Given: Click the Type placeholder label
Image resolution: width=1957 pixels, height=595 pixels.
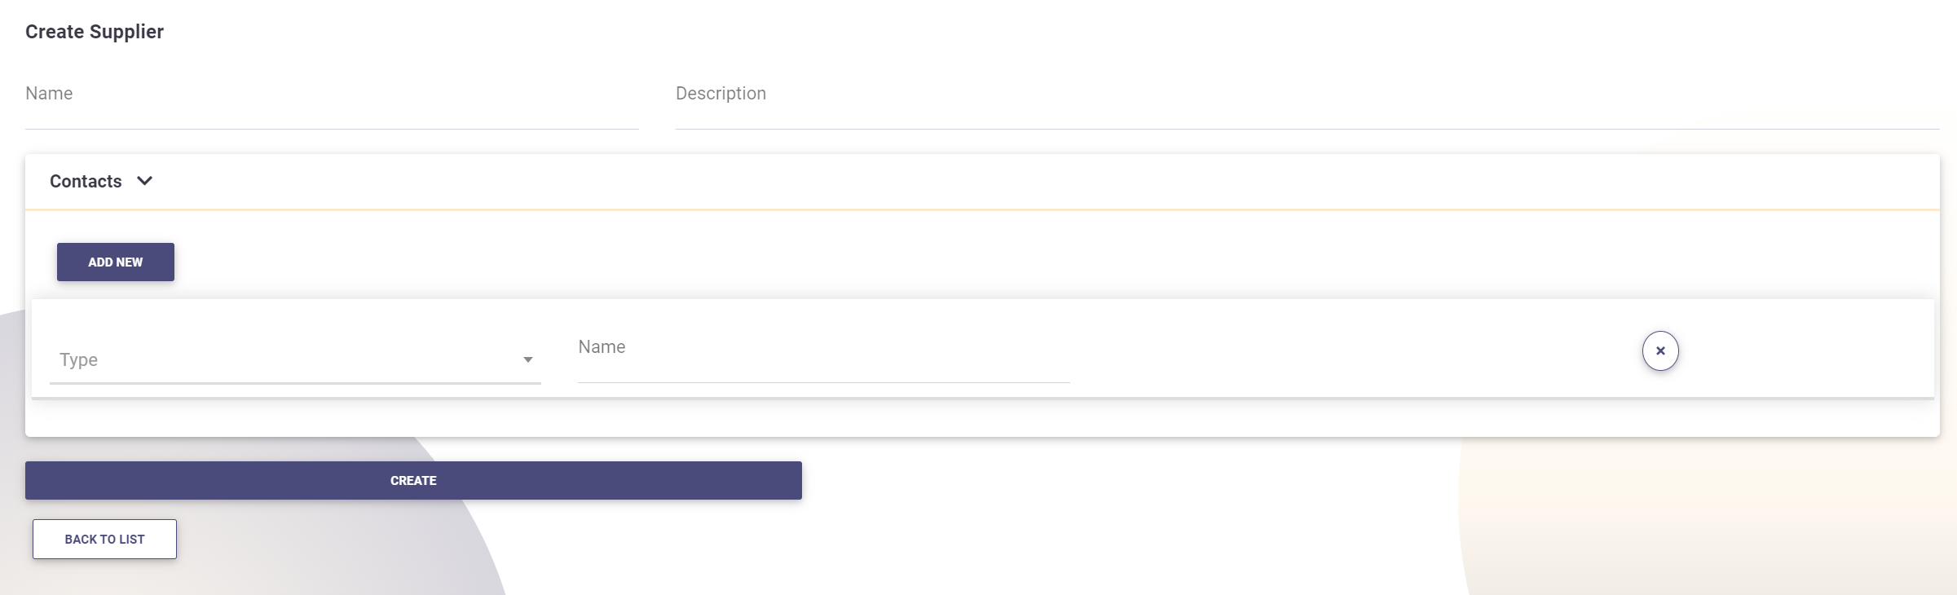Looking at the screenshot, I should pyautogui.click(x=78, y=359).
